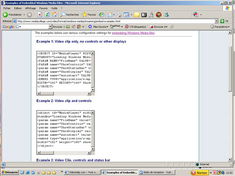Expand the Acrobat PDF dropdown arrow
The image size is (235, 176).
(x=201, y=15)
